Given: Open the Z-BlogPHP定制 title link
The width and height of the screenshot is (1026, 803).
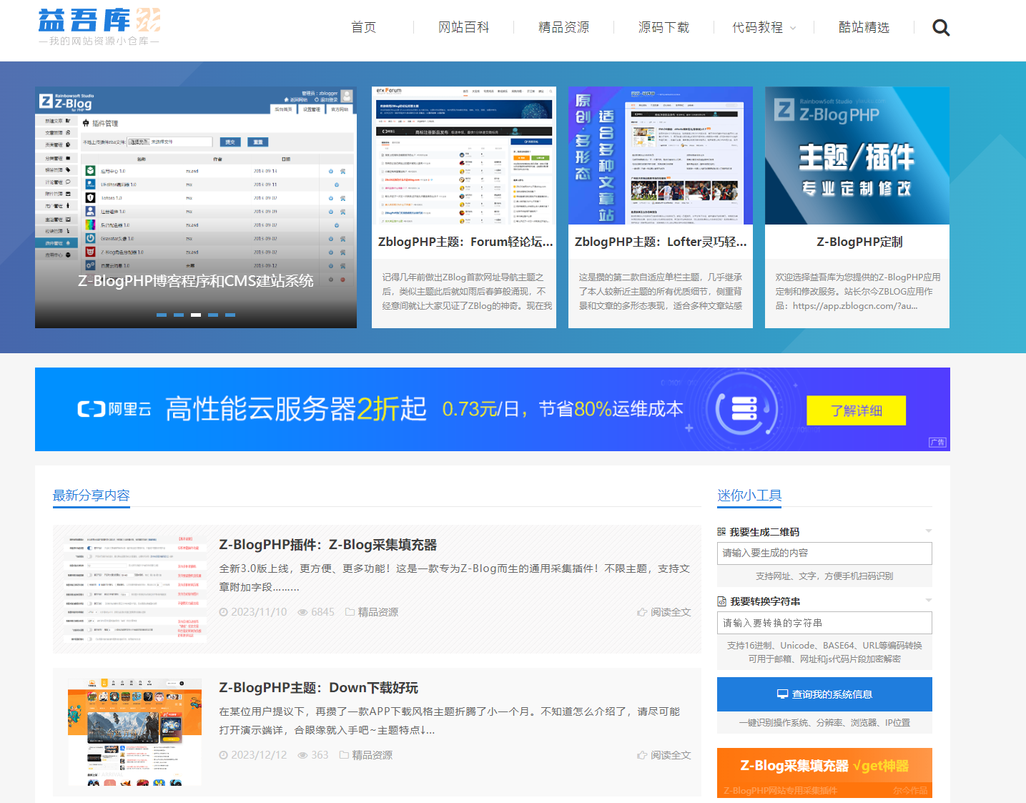Looking at the screenshot, I should tap(859, 242).
